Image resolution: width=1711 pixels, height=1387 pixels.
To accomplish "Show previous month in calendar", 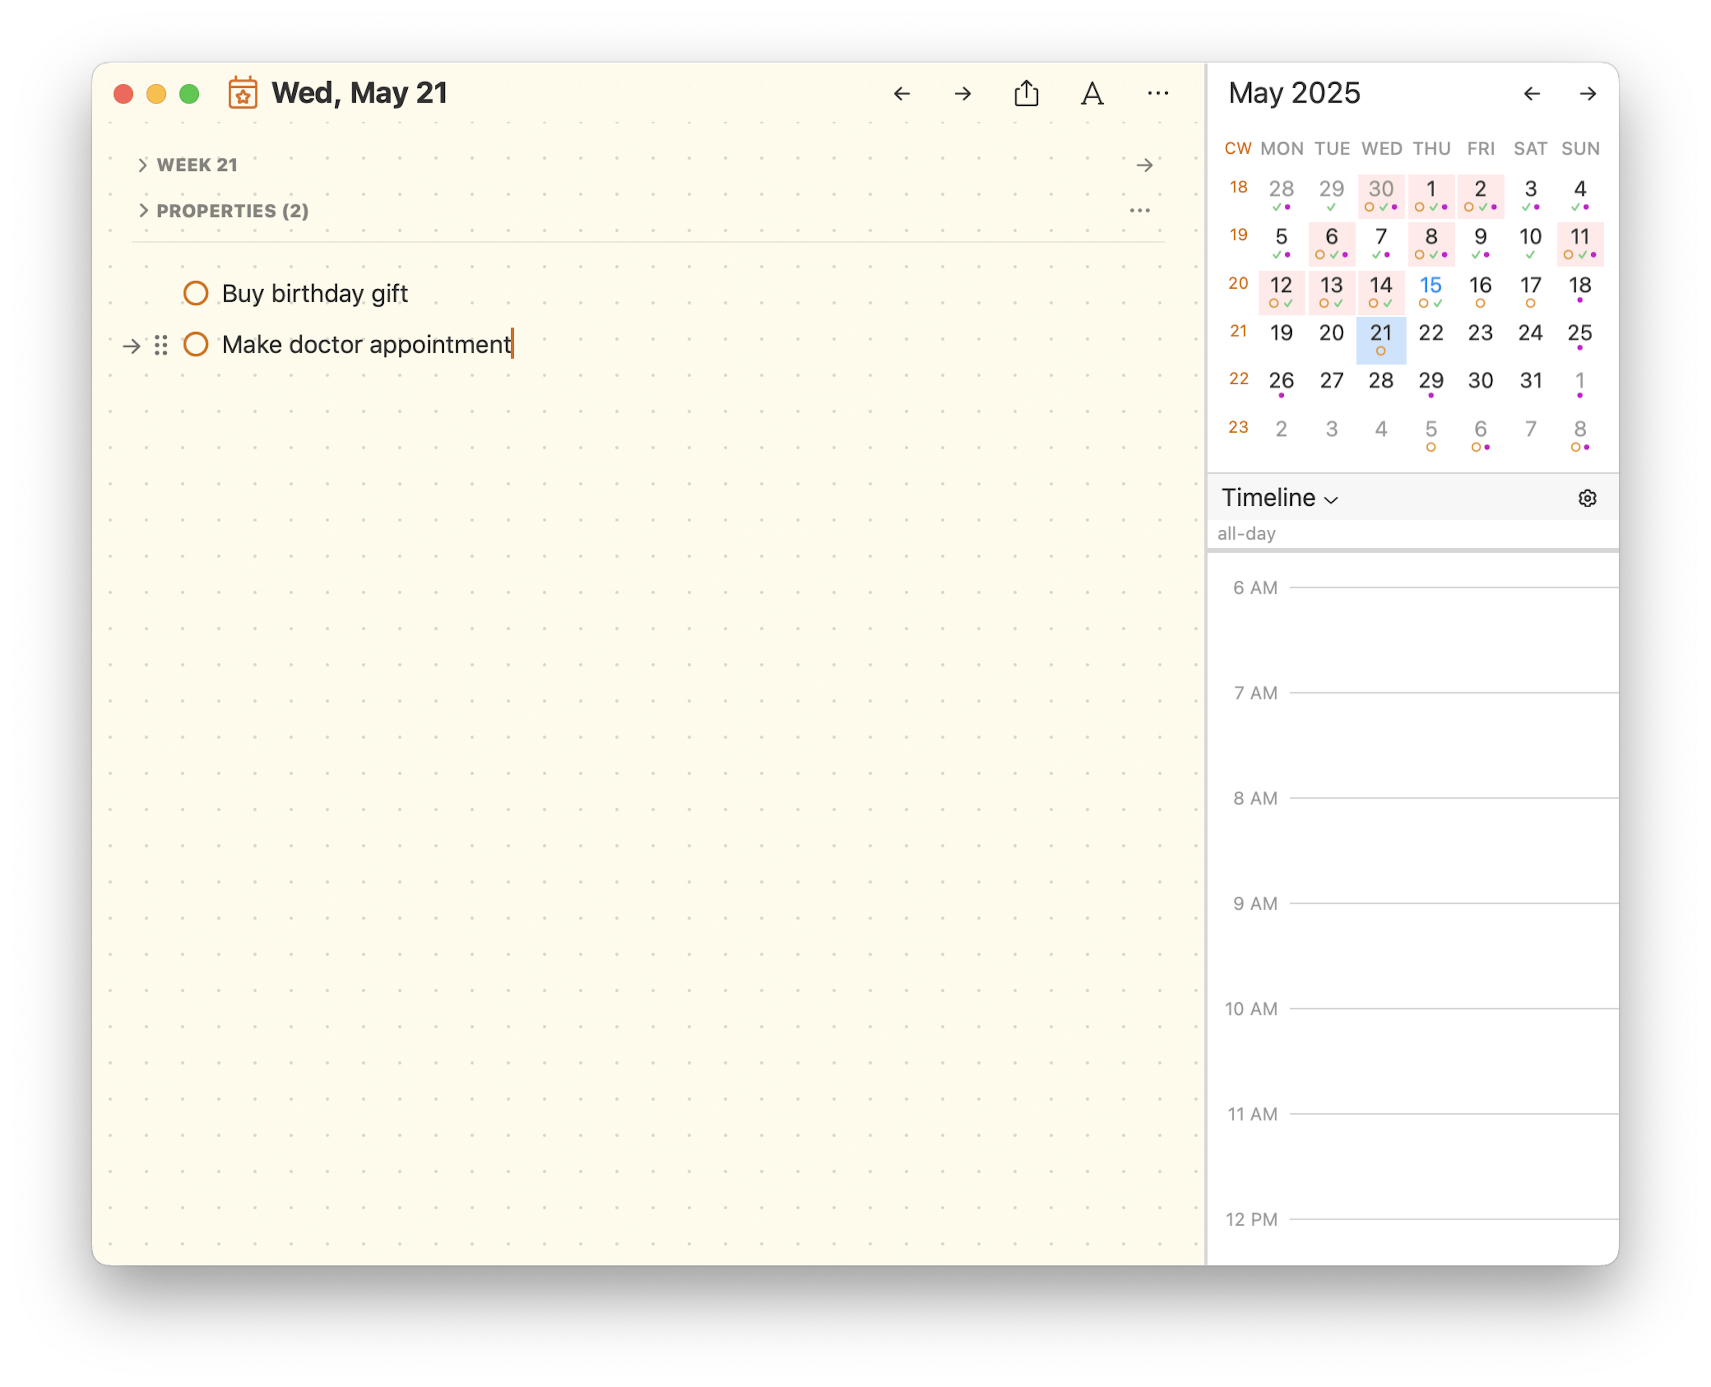I will pos(1531,94).
